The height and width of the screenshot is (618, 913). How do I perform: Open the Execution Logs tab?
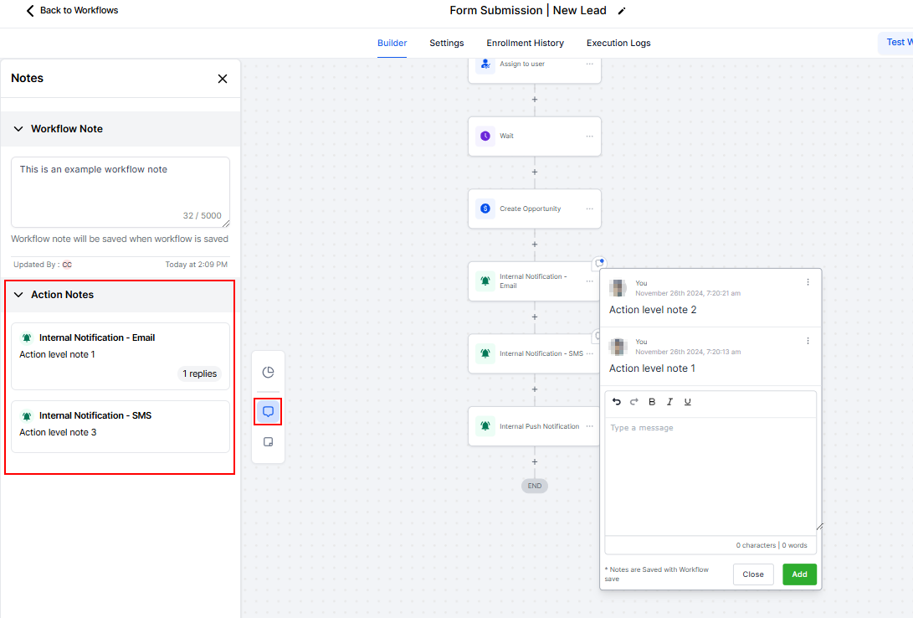tap(618, 43)
